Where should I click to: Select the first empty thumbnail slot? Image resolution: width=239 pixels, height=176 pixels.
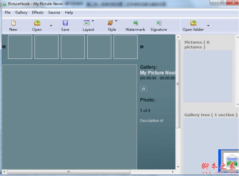pyautogui.click(x=20, y=47)
